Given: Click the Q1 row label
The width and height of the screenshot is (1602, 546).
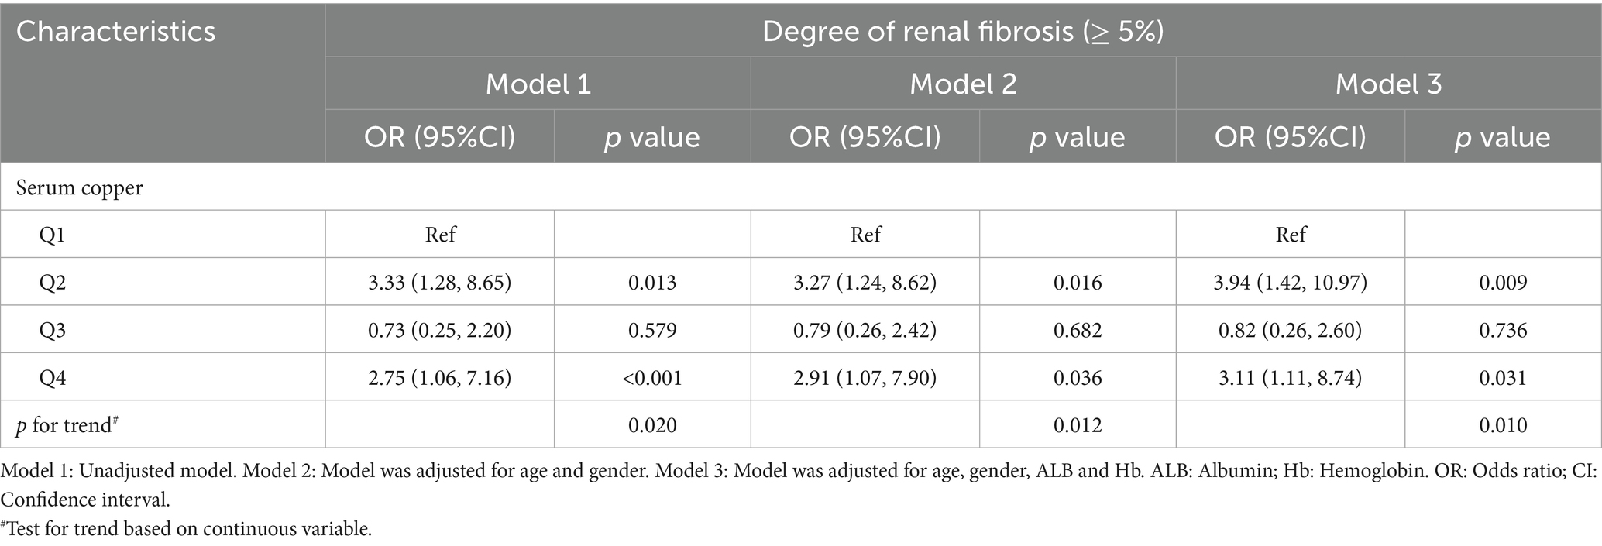Looking at the screenshot, I should (x=53, y=235).
